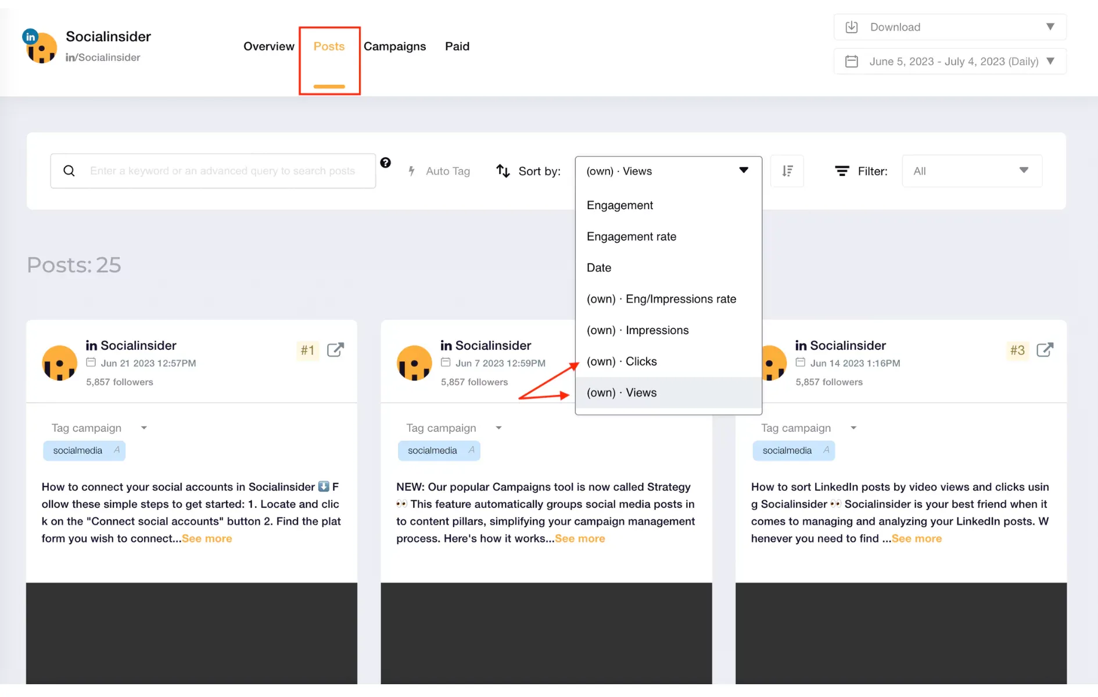
Task: Click the Socialinsider profile logo in header
Action: [41, 47]
